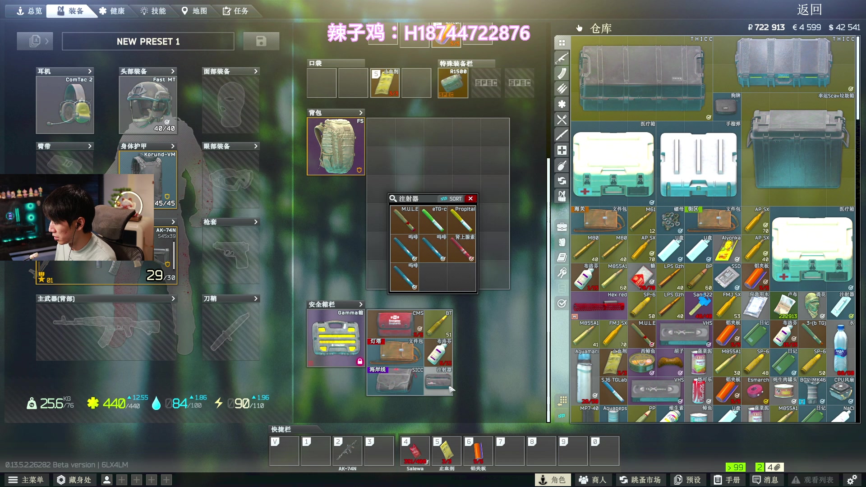Filter stash by ammo rounds icon
Viewport: 866px width, 487px height.
[562, 89]
